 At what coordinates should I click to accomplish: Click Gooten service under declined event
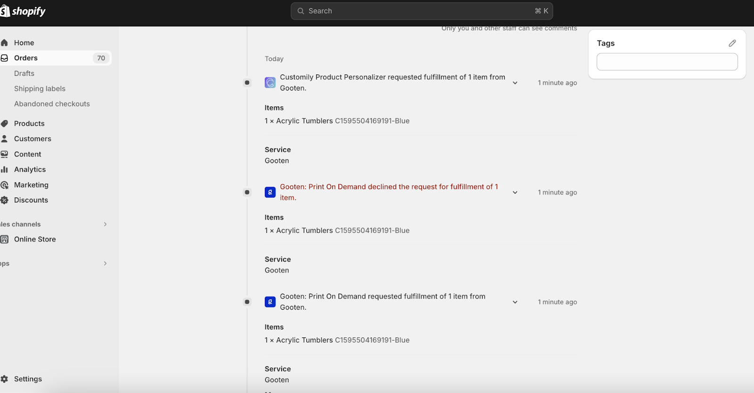point(277,270)
